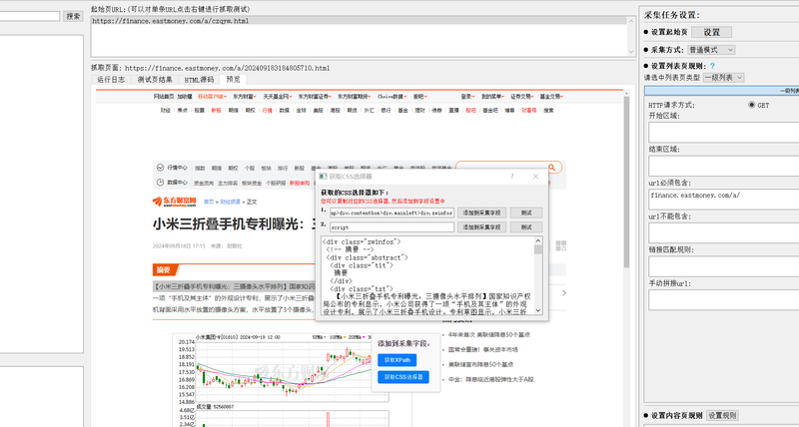Click the HTML code box scroll-up arrow
The height and width of the screenshot is (427, 799).
(538, 240)
